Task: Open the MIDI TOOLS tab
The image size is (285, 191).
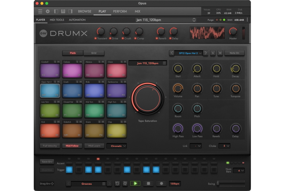Action: (57, 20)
